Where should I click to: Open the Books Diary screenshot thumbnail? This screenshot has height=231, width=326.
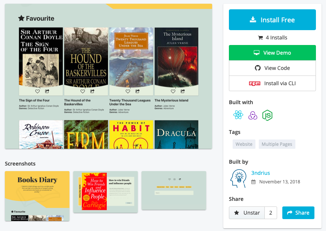pyautogui.click(x=37, y=196)
